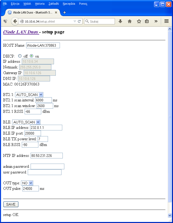Focus the BLE RSSI field

(30, 145)
